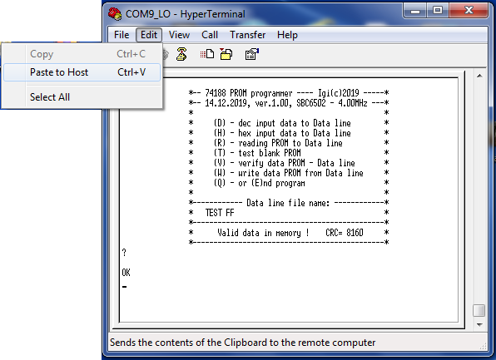Click the scrollbar up arrow
Image resolution: width=496 pixels, height=360 pixels.
[479, 76]
